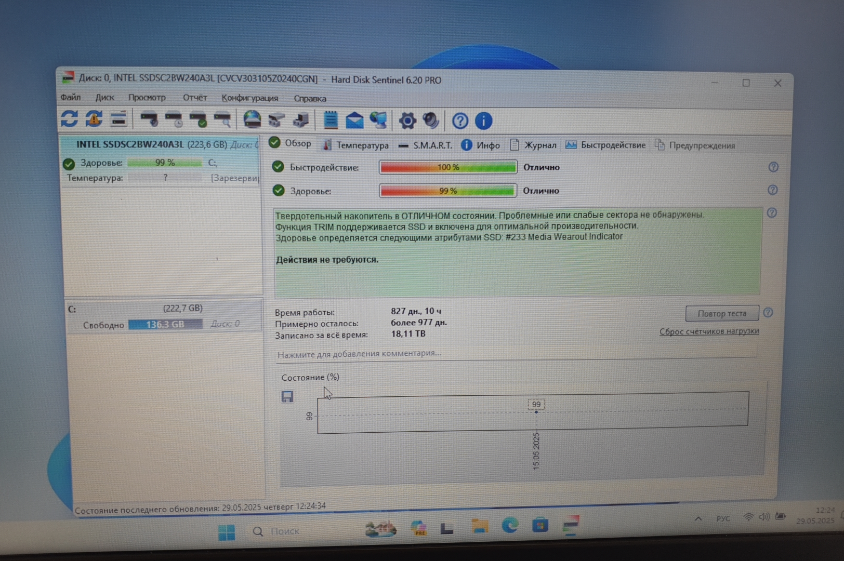Click the two stacked drives icon
Viewport: 844px width, 561px height.
tap(276, 121)
